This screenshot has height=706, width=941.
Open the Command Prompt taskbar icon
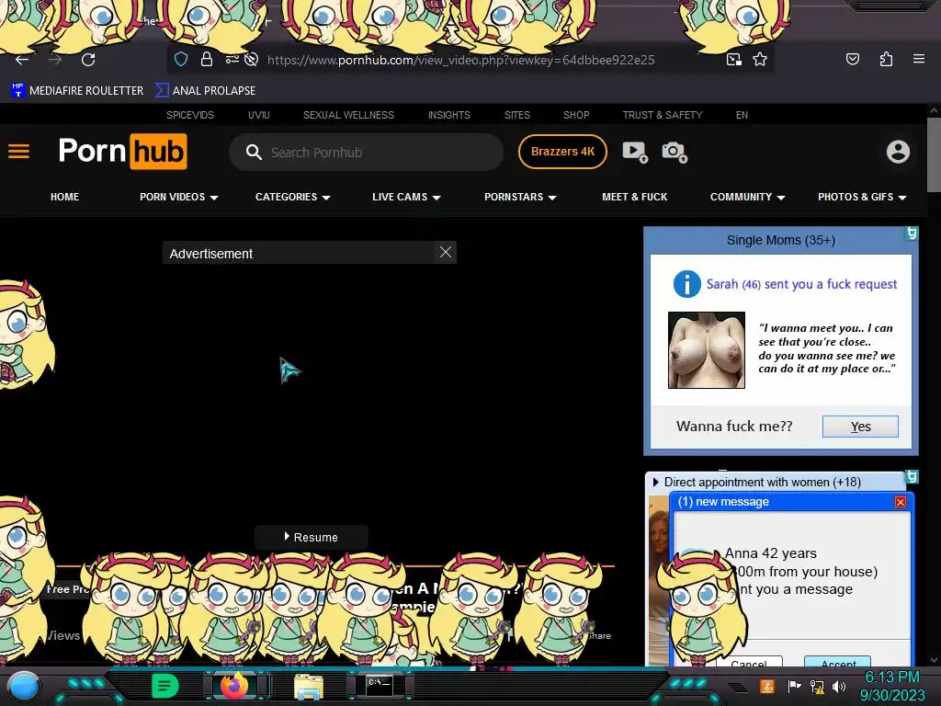pos(380,686)
